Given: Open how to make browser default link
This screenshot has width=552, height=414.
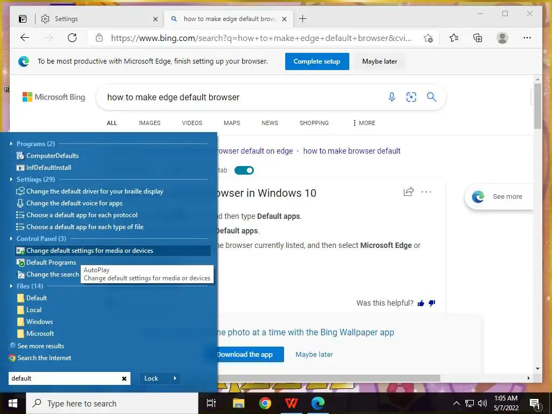Looking at the screenshot, I should click(351, 151).
